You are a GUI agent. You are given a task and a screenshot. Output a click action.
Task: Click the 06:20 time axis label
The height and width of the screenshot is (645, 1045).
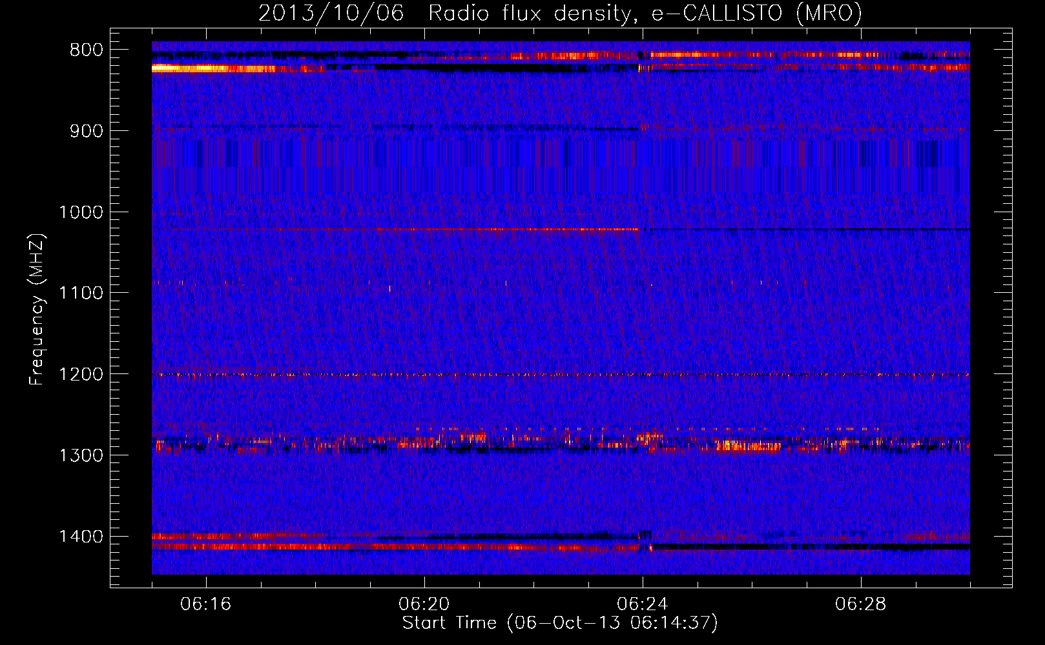(x=424, y=604)
